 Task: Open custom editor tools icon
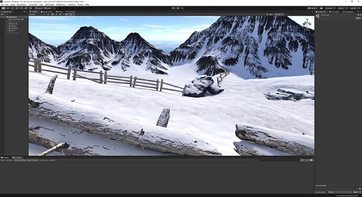(31, 8)
